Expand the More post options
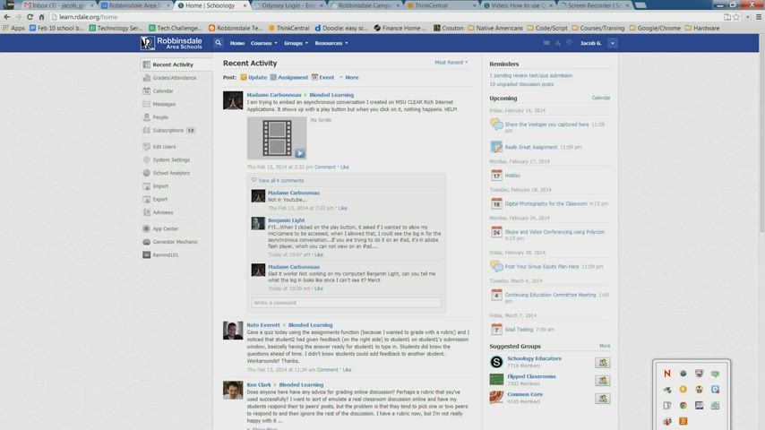 point(349,77)
